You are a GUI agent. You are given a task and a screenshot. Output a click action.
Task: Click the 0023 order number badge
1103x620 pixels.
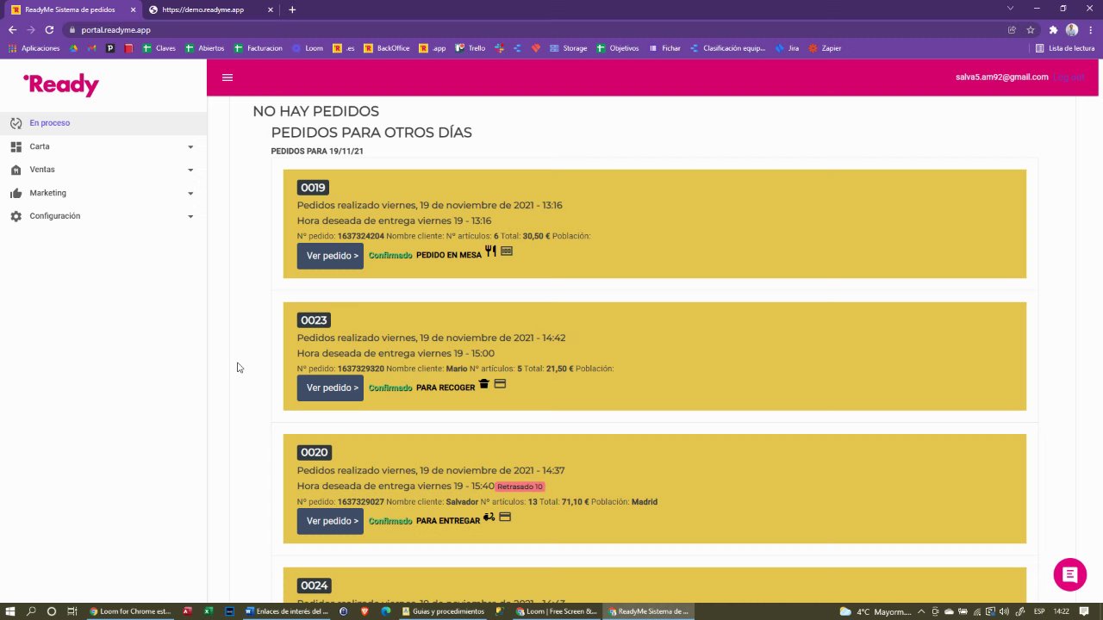[x=314, y=320]
